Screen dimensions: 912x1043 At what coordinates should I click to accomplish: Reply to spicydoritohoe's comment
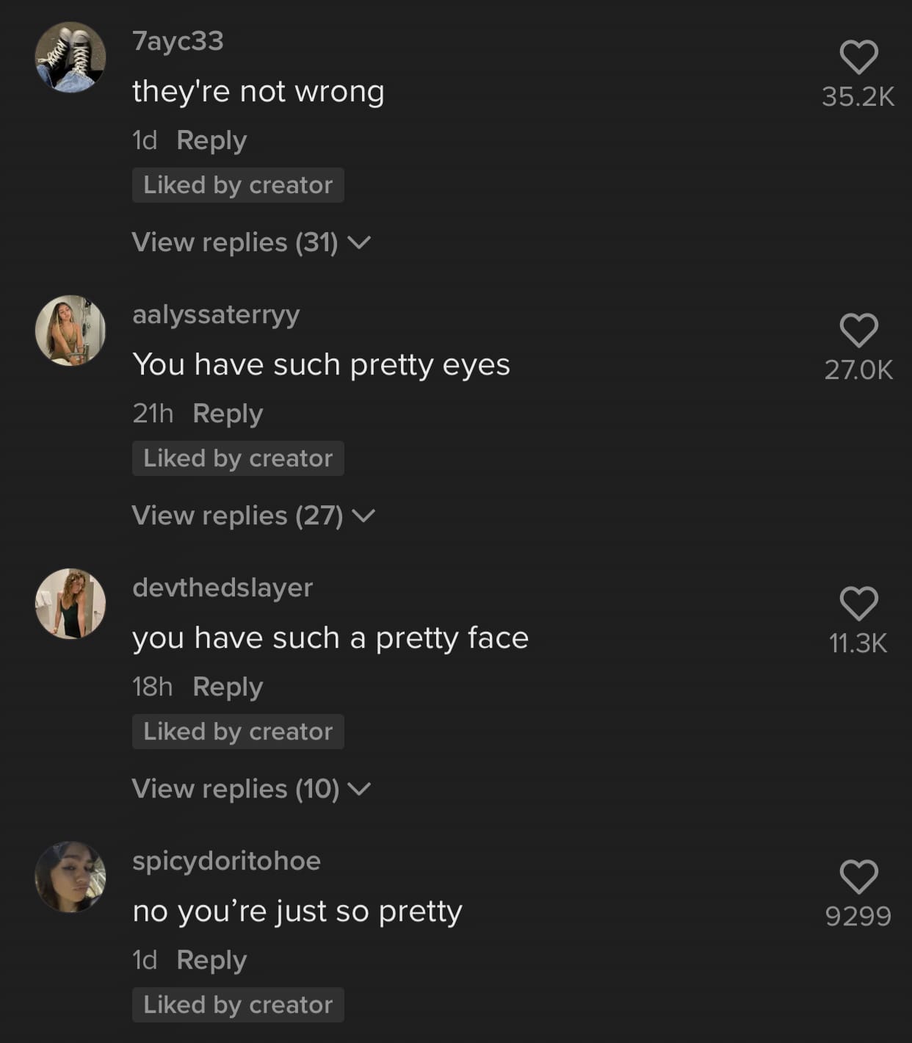pos(211,960)
